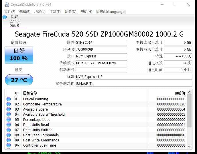Click the total host reads 0 GB field
Image resolution: width=197 pixels, height=154 pixels.
pos(178,43)
